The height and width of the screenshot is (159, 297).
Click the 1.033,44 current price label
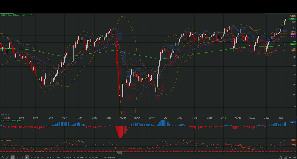293,19
